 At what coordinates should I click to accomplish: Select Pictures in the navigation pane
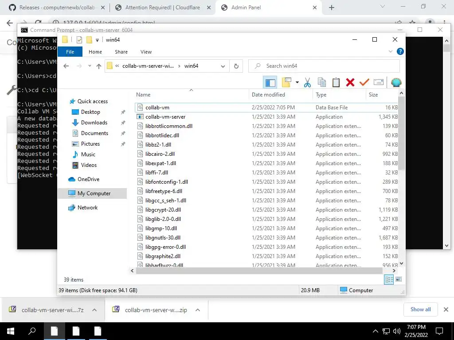pyautogui.click(x=90, y=144)
